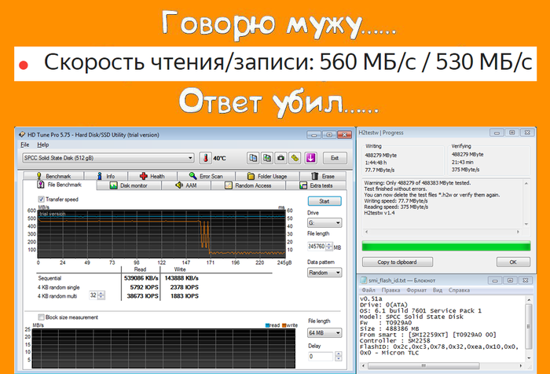Open the Disk monitor tab
The height and width of the screenshot is (374, 550).
pyautogui.click(x=129, y=185)
